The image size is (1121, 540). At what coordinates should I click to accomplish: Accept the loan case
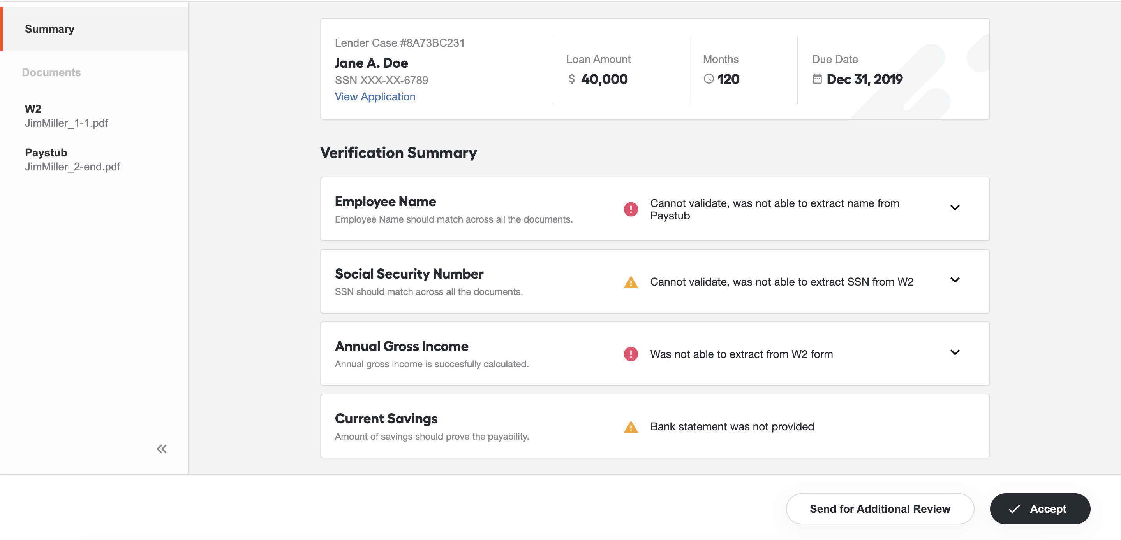(1040, 509)
